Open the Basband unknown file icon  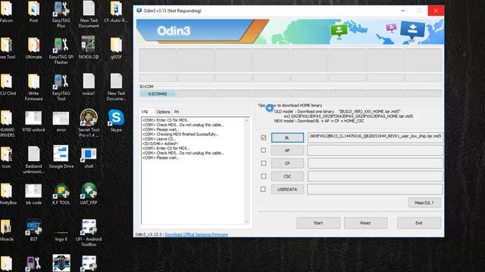pos(33,160)
